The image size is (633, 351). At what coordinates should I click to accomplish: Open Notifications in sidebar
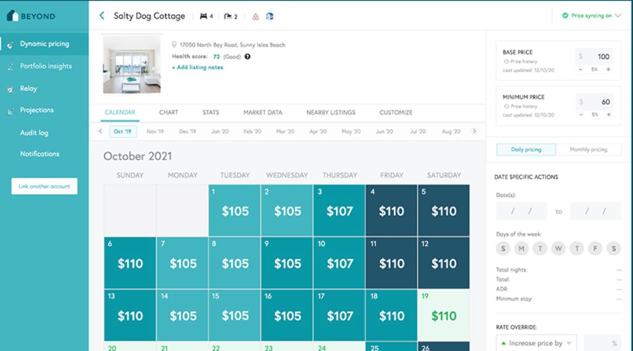pos(40,154)
